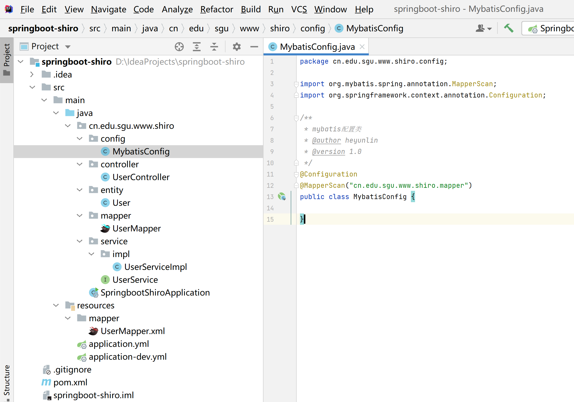Viewport: 574px width, 402px height.
Task: Click the Collapse All icon in Project panel
Action: [214, 47]
